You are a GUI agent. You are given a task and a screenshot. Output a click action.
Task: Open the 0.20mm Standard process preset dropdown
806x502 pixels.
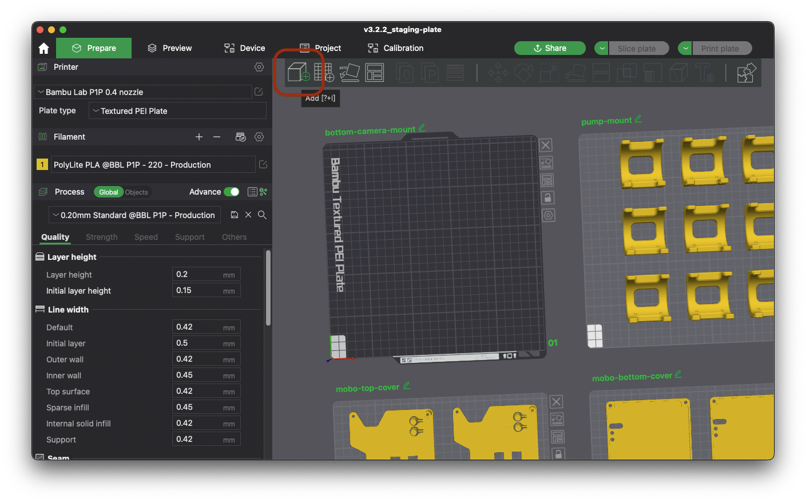(x=135, y=215)
